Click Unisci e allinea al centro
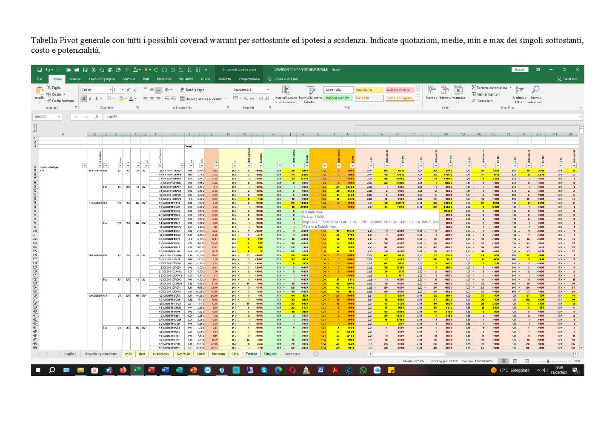Screen dimensions: 615x434 (x=201, y=99)
